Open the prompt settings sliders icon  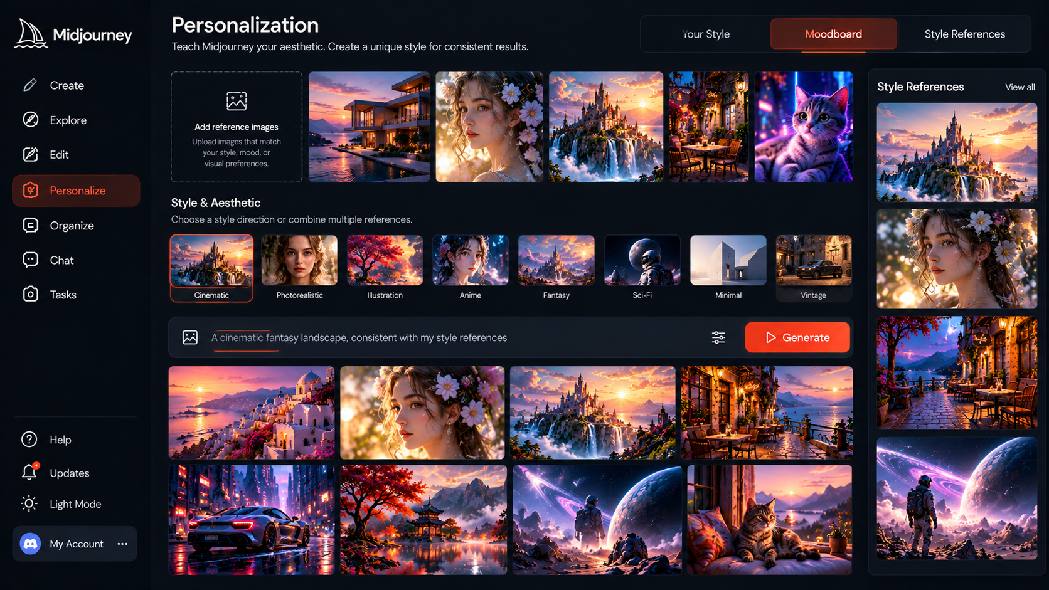pyautogui.click(x=718, y=337)
